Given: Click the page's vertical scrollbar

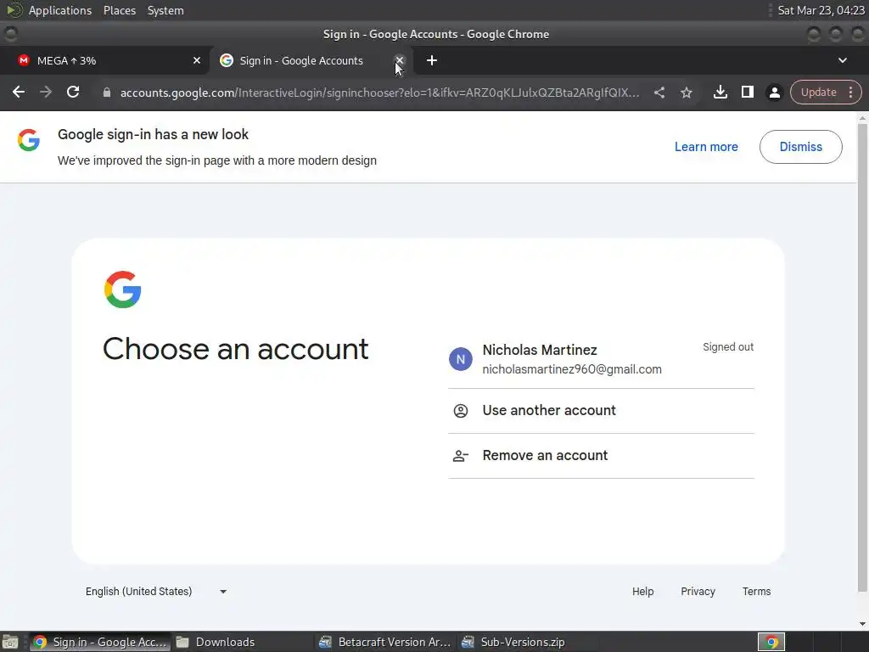Looking at the screenshot, I should point(862,357).
